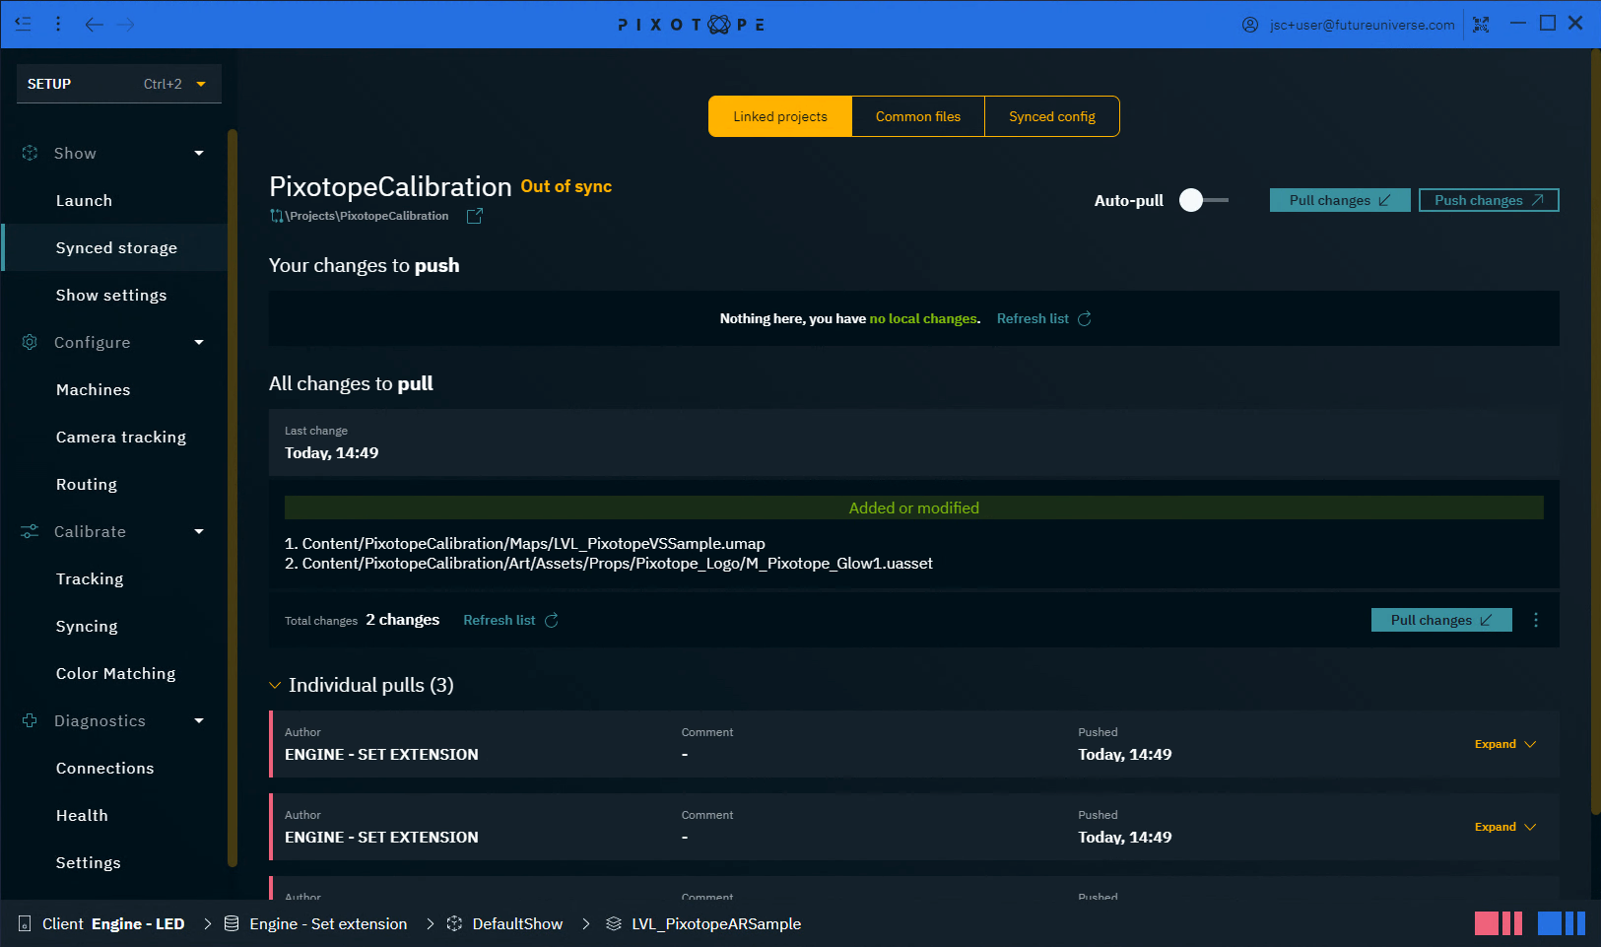The image size is (1601, 947).
Task: Open Syncing under Calibrate
Action: 115,626
